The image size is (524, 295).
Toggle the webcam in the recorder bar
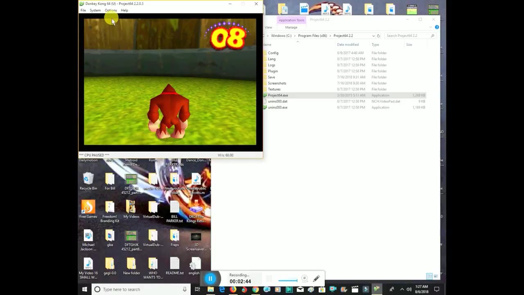[x=305, y=279]
